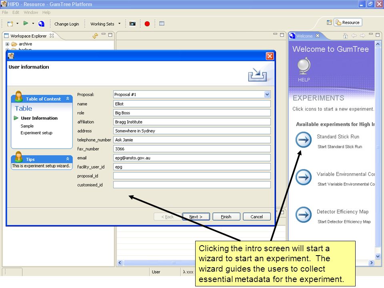The image size is (384, 288).
Task: Minimize the Welcome view panel
Action: (x=371, y=34)
